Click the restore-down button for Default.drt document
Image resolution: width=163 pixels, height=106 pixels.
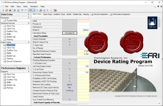158,7
